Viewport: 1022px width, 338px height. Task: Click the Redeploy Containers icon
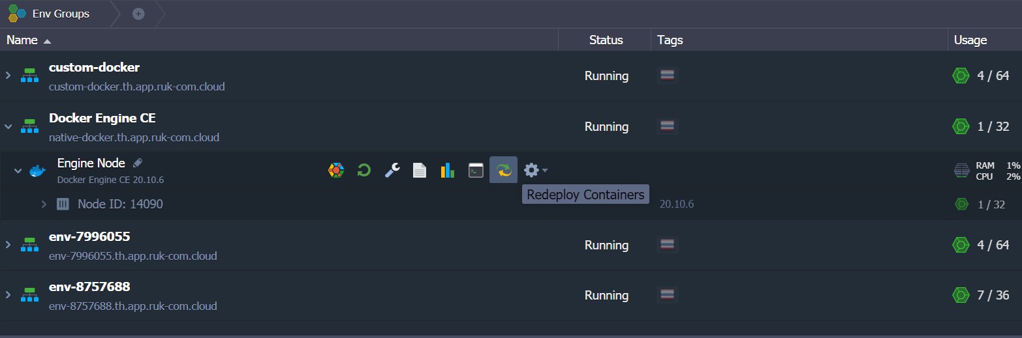coord(503,170)
